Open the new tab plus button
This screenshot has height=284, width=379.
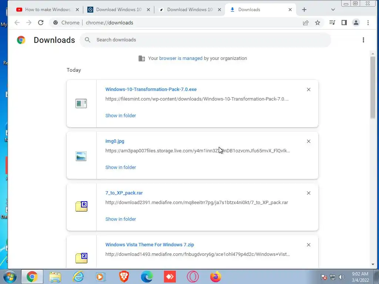tap(304, 10)
